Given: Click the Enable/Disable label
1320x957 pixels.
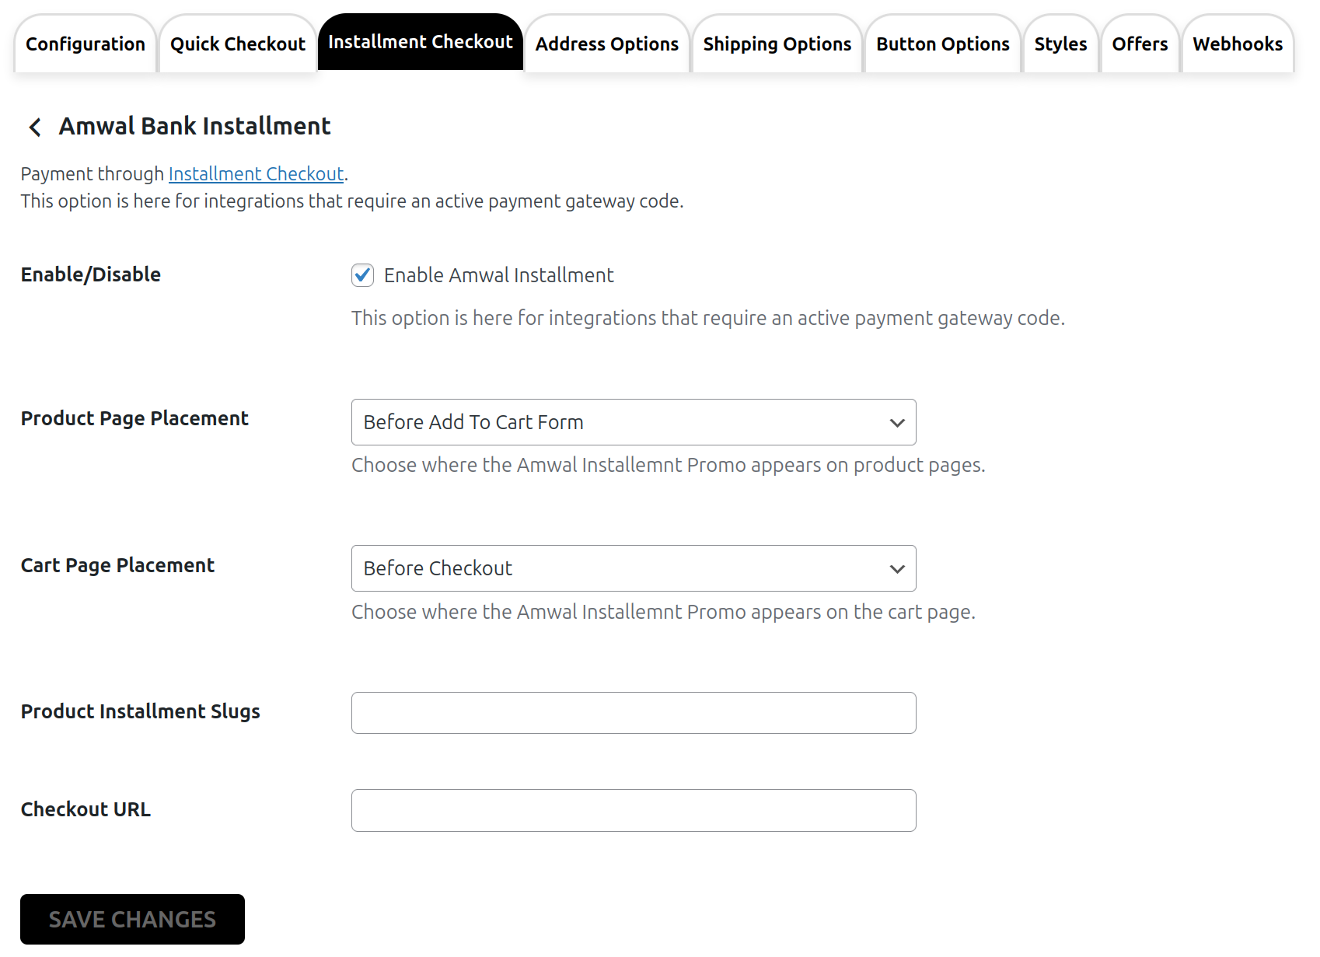Looking at the screenshot, I should [x=91, y=274].
